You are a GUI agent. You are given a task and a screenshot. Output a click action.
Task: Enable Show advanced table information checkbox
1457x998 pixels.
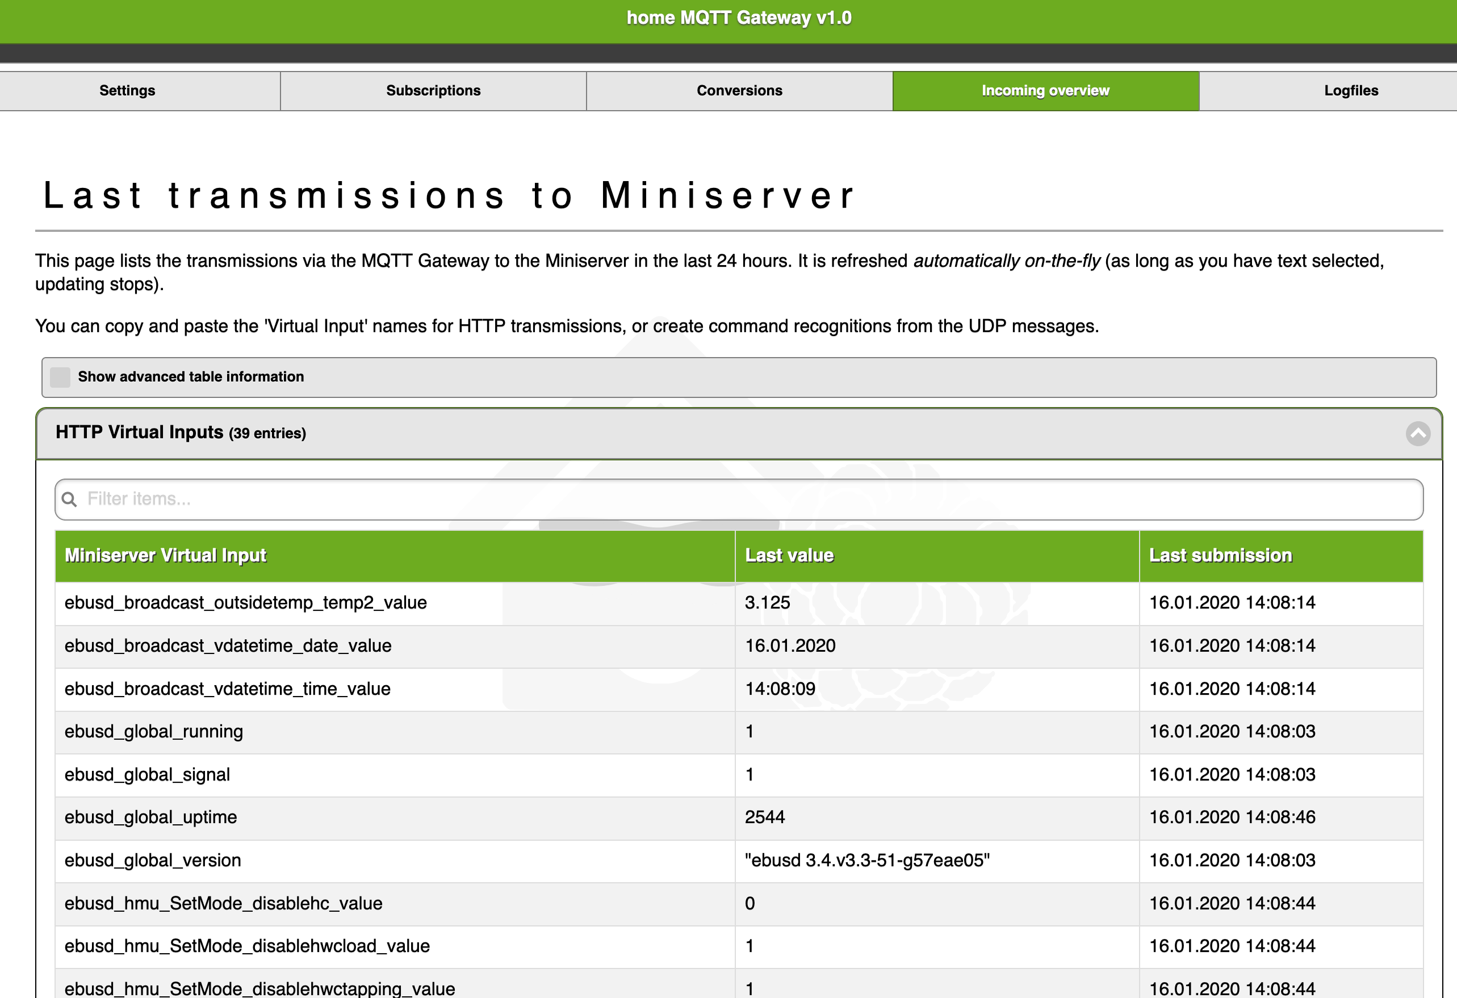tap(60, 377)
